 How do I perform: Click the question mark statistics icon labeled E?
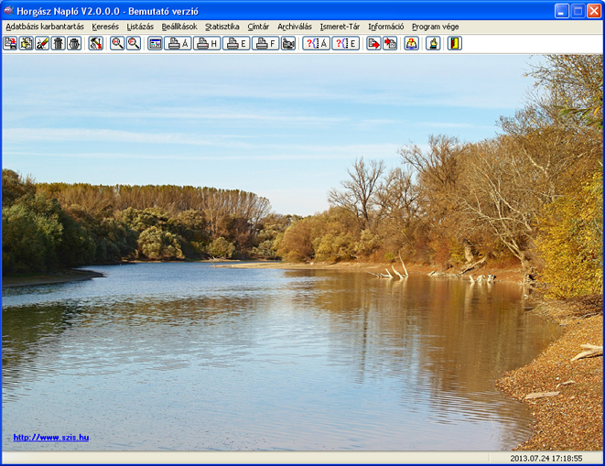click(x=346, y=43)
